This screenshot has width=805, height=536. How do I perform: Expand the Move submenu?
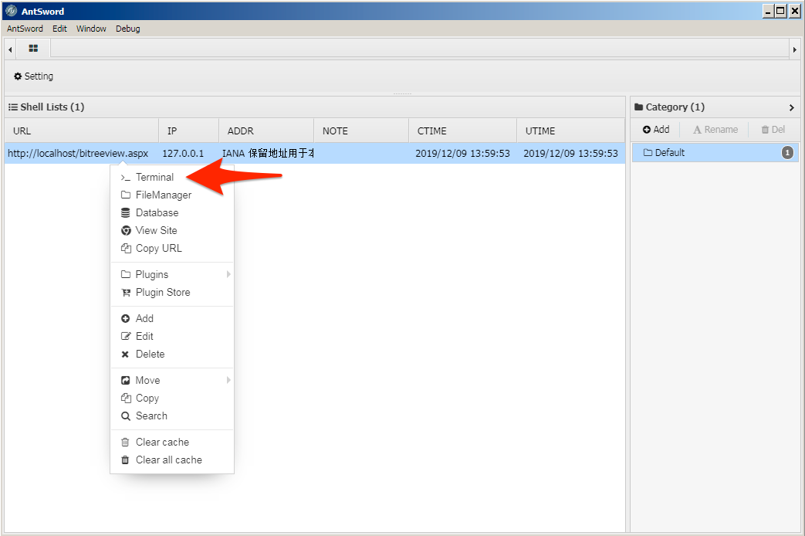point(171,380)
